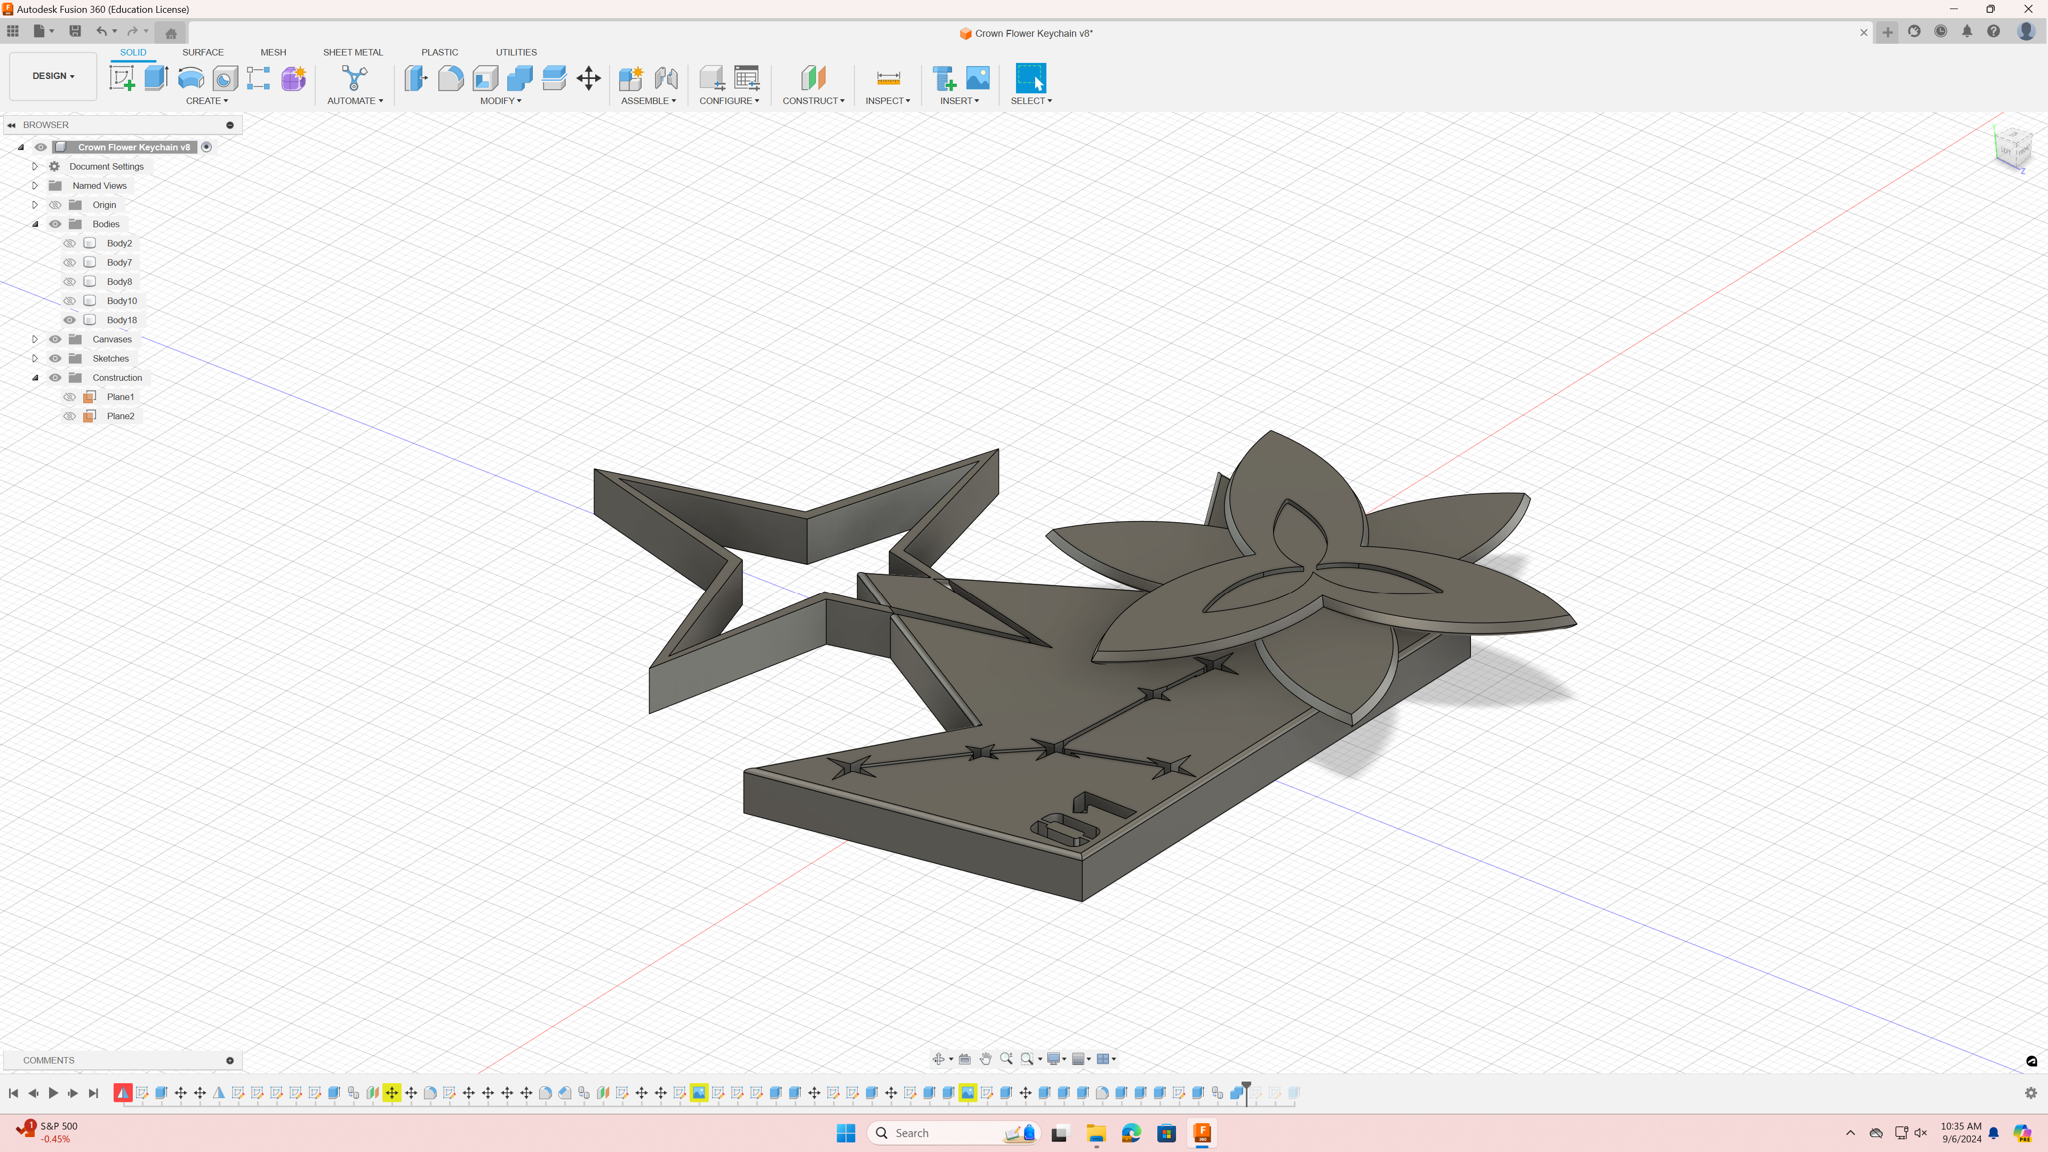Select the Move/Copy tool
This screenshot has width=2048, height=1152.
pos(588,78)
